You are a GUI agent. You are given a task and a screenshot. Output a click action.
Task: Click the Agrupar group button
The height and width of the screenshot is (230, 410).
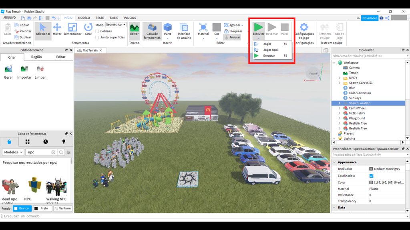pyautogui.click(x=233, y=25)
